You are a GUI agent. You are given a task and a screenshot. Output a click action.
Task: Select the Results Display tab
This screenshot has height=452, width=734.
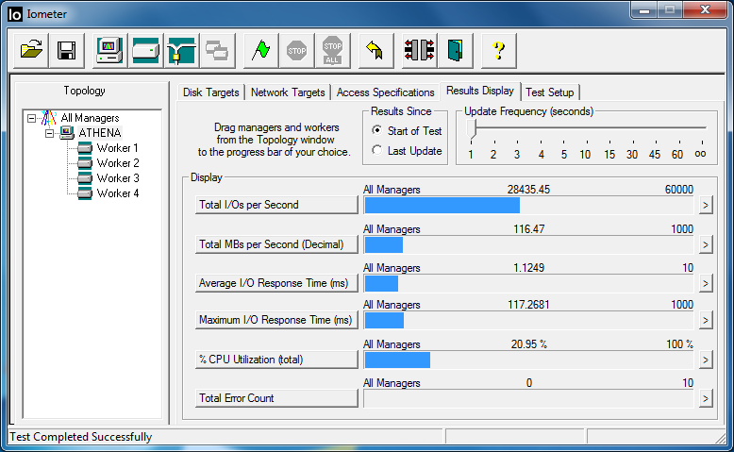[x=480, y=91]
